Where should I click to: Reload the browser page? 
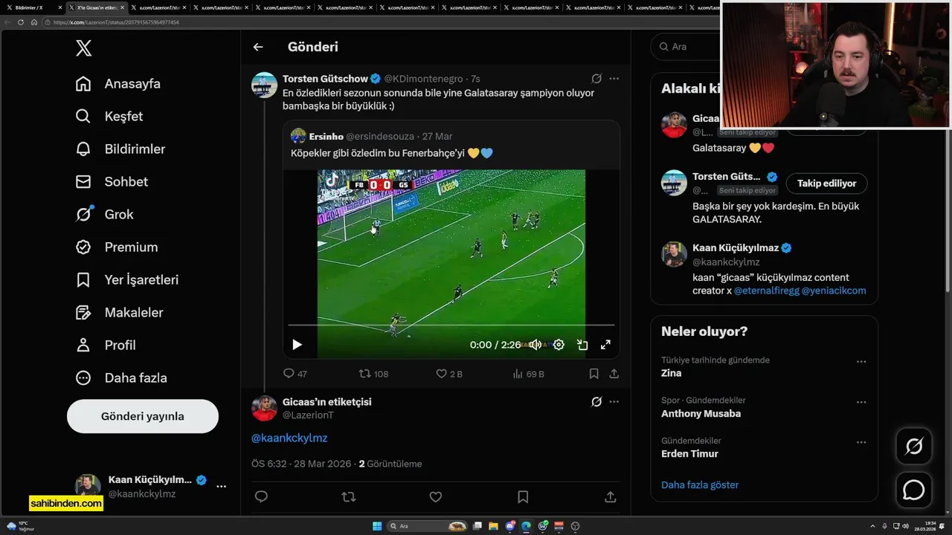tap(21, 22)
